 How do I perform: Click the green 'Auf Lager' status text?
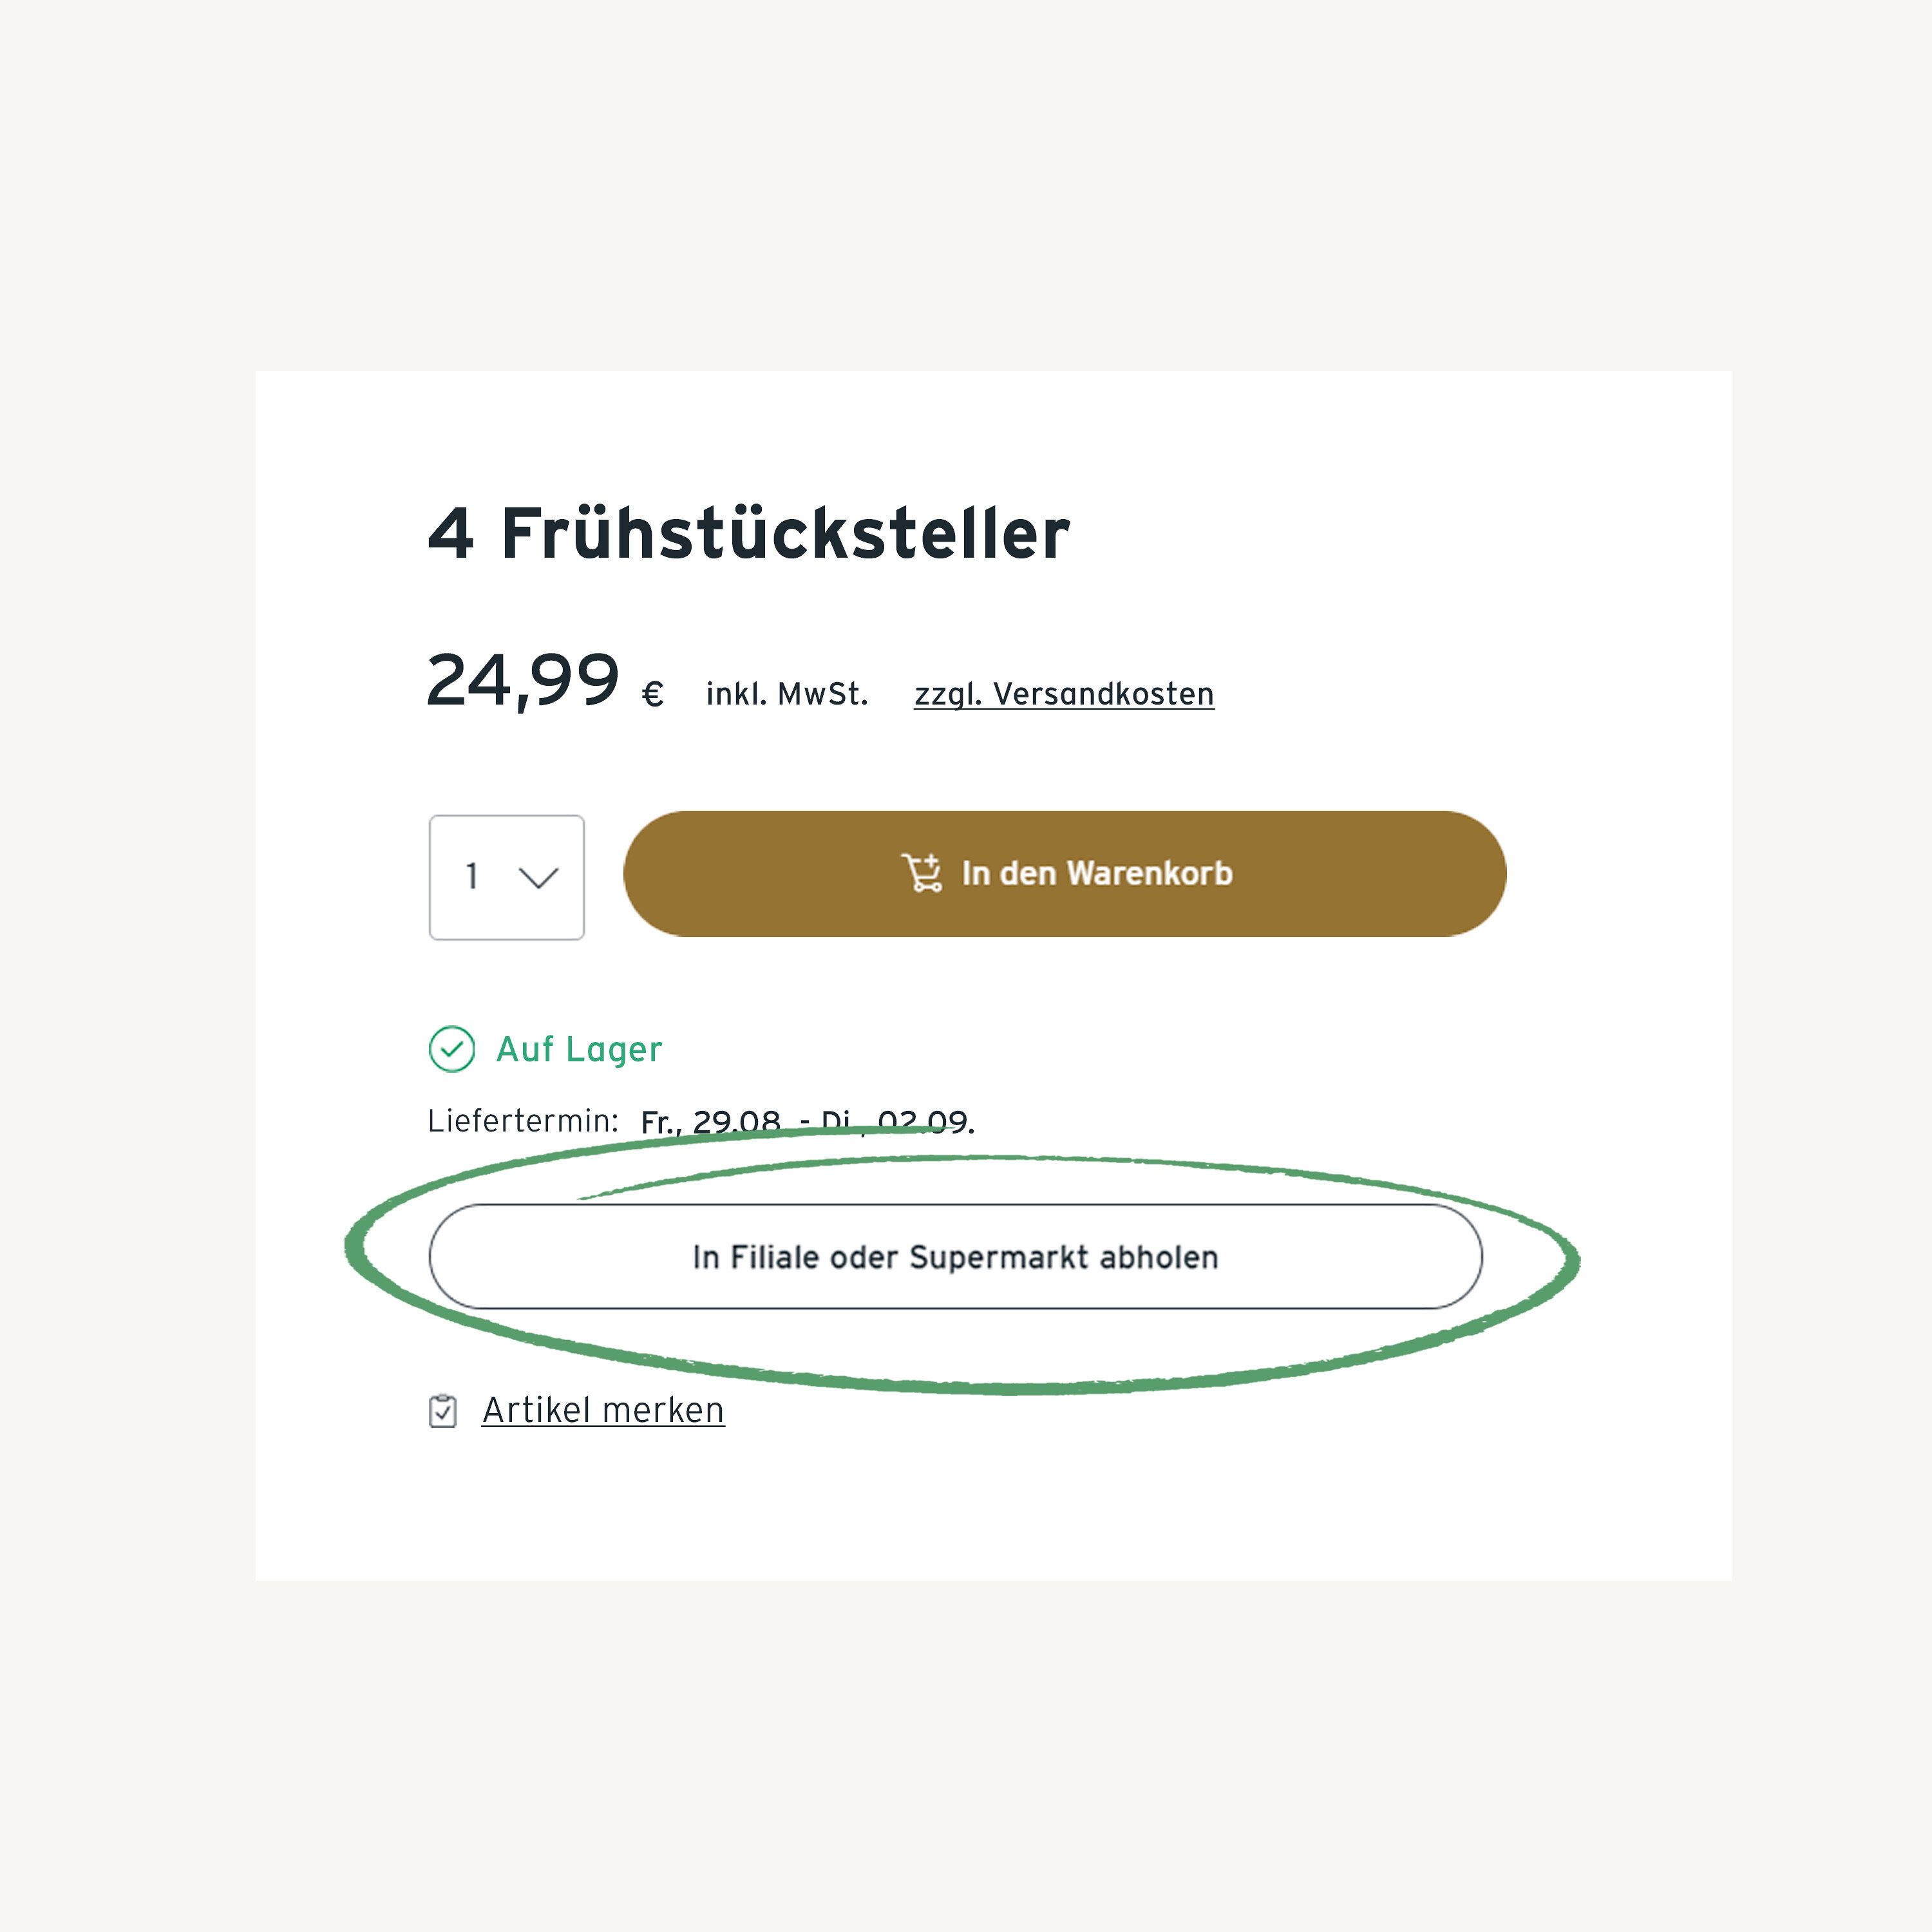click(579, 1049)
